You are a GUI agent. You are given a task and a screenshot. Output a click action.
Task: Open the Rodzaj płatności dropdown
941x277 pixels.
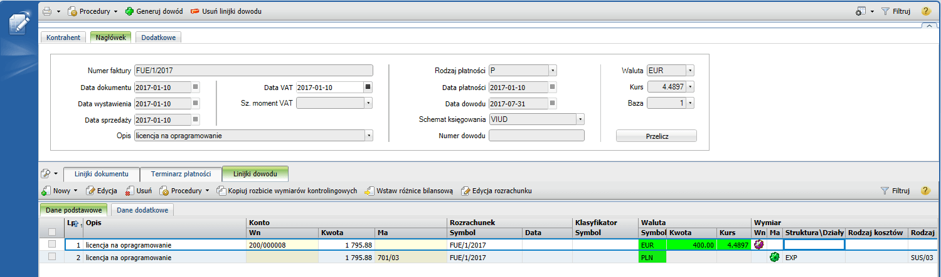pyautogui.click(x=552, y=71)
